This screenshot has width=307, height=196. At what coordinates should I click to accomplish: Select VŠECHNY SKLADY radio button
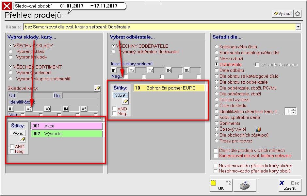pos(10,46)
